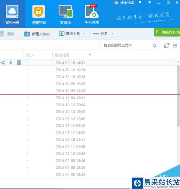The width and height of the screenshot is (180, 189).
Task: Select row dated 2014-10-10 15:39
Action: click(x=88, y=112)
